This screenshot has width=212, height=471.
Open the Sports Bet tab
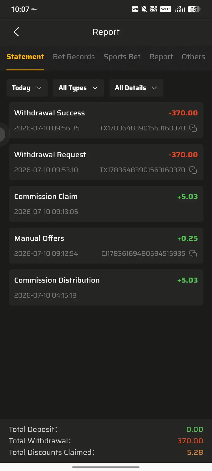[122, 57]
